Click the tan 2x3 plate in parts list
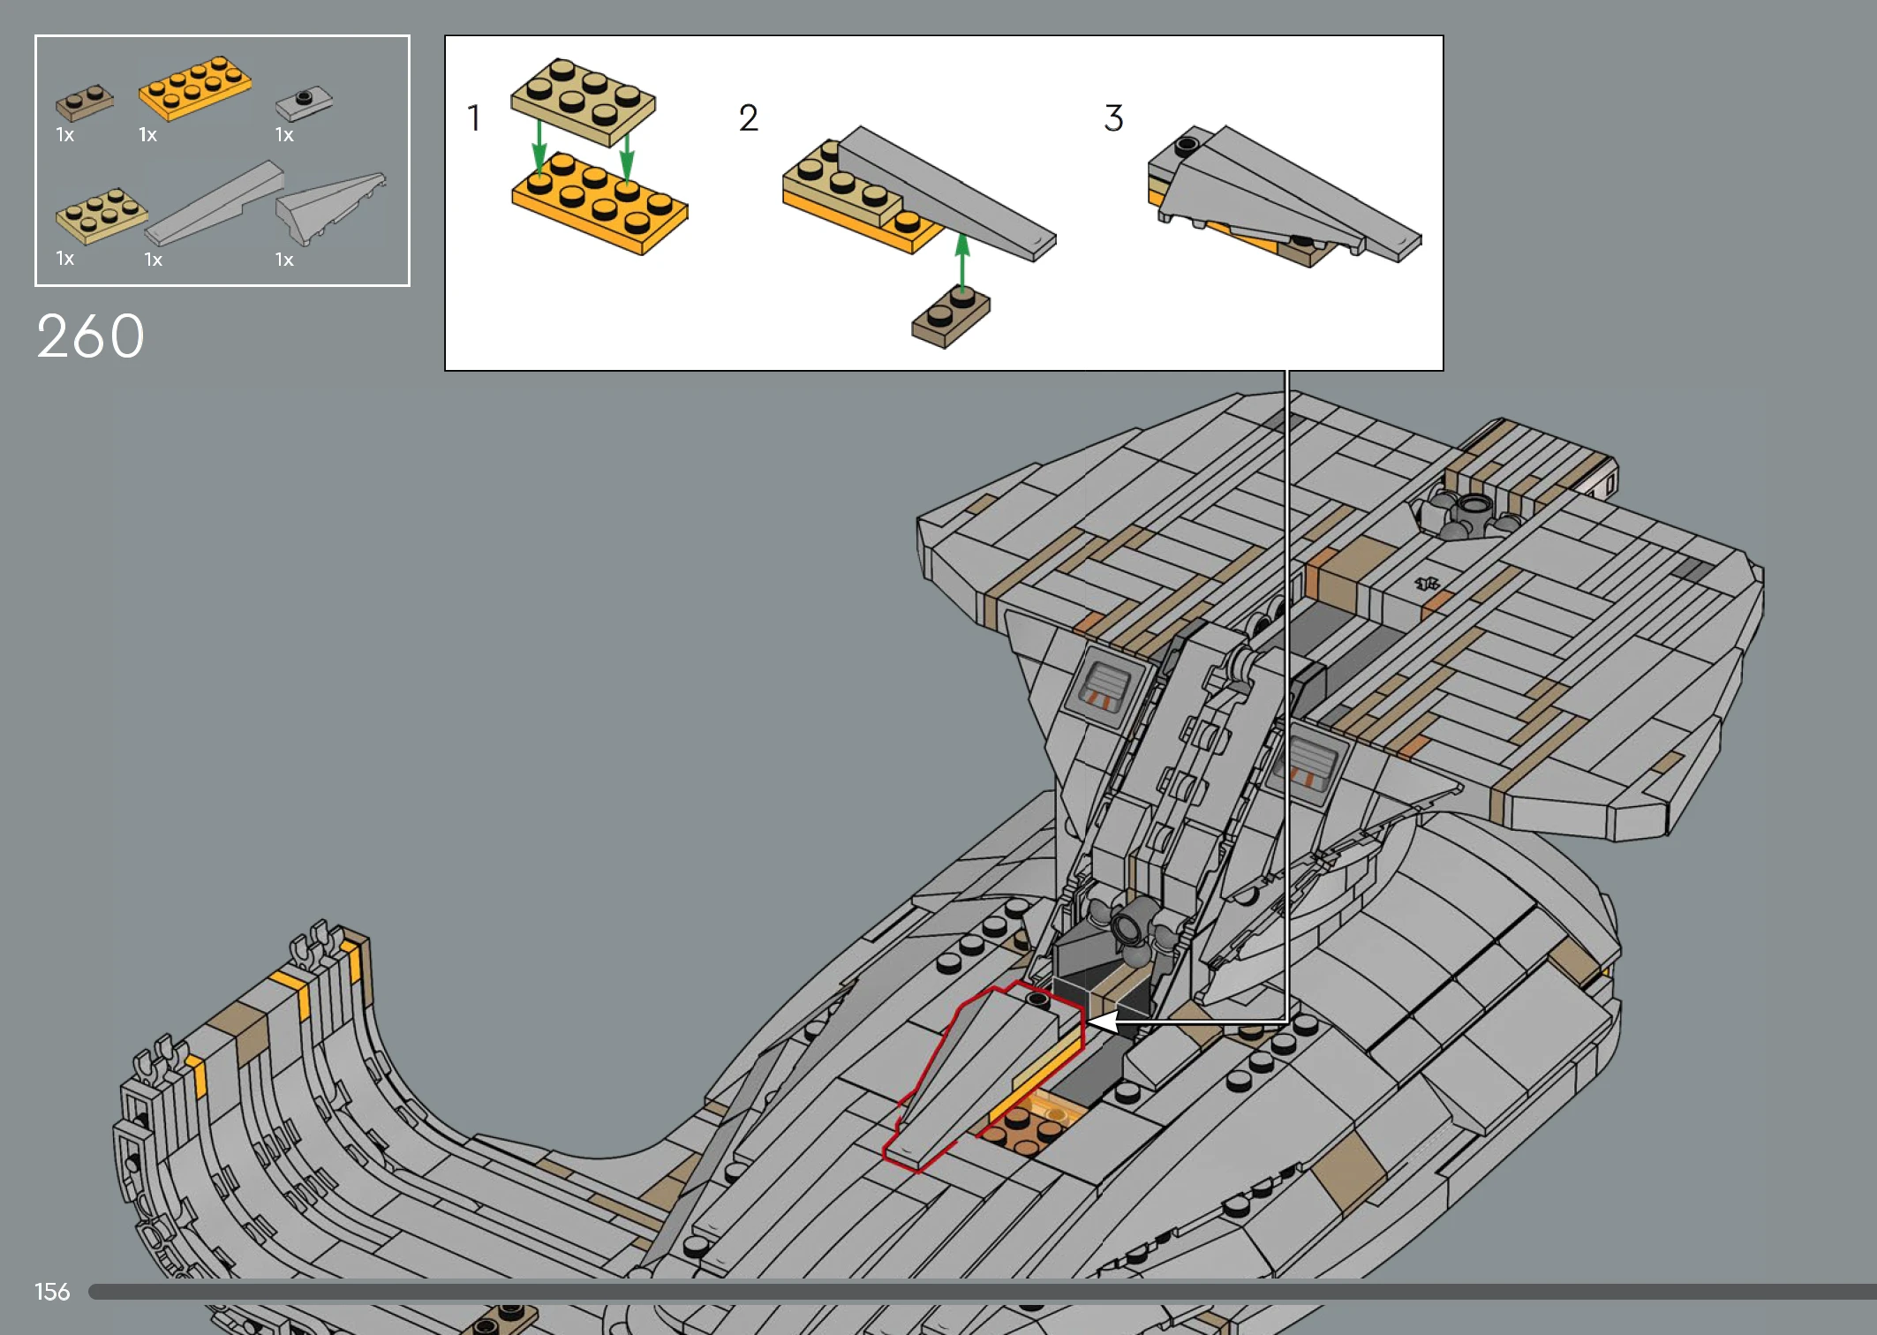1877x1335 pixels. click(101, 215)
